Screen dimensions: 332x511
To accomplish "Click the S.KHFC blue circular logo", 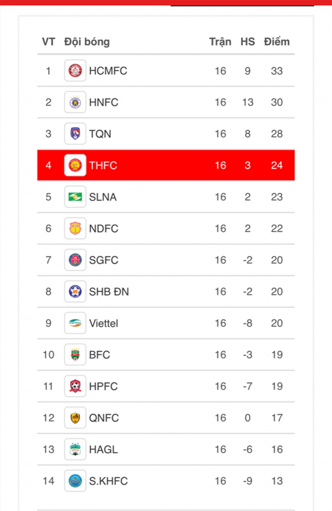I will click(75, 481).
